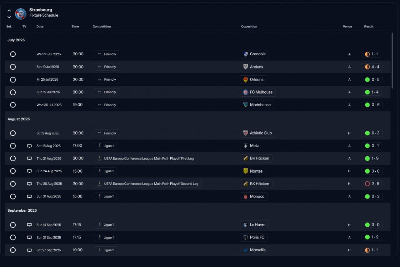Click the July 2025 month heading
The width and height of the screenshot is (400, 267).
[x=16, y=40]
